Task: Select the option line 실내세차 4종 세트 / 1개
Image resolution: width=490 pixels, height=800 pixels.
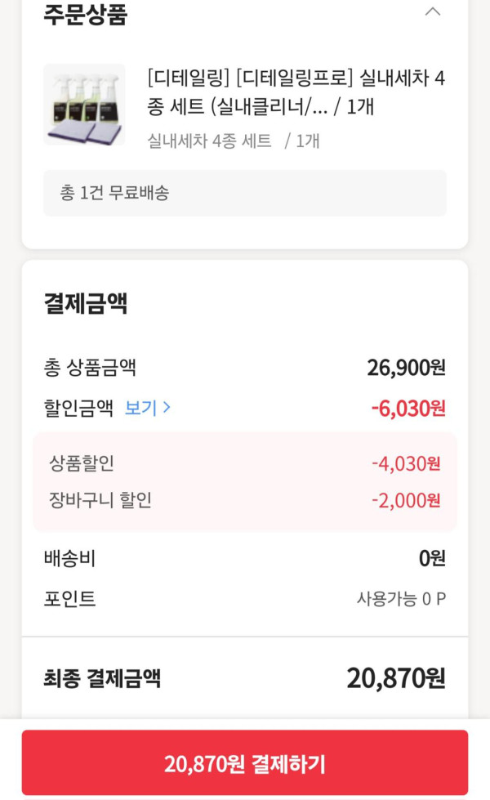Action: click(234, 141)
